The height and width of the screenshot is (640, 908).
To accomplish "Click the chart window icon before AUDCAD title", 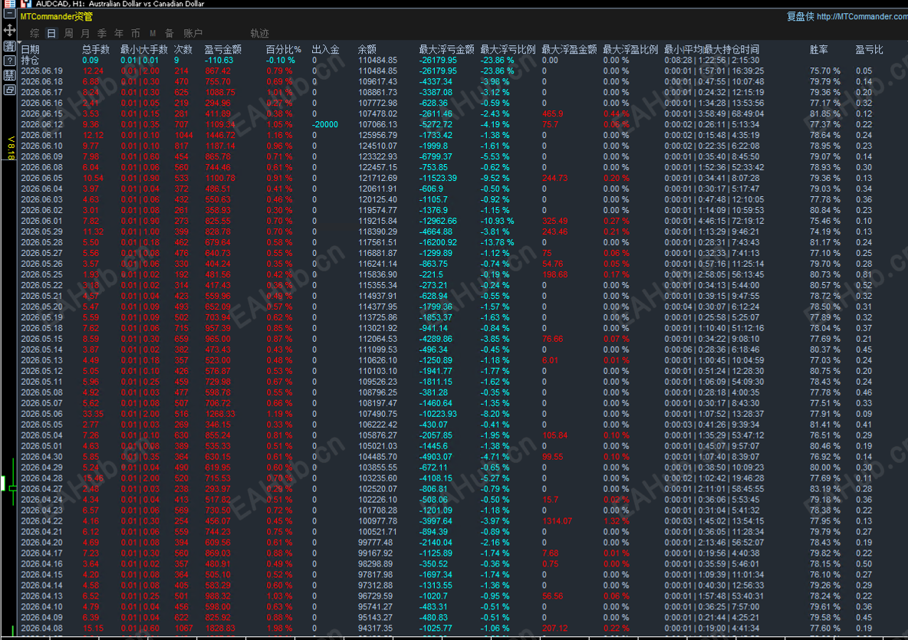I will click(x=26, y=4).
